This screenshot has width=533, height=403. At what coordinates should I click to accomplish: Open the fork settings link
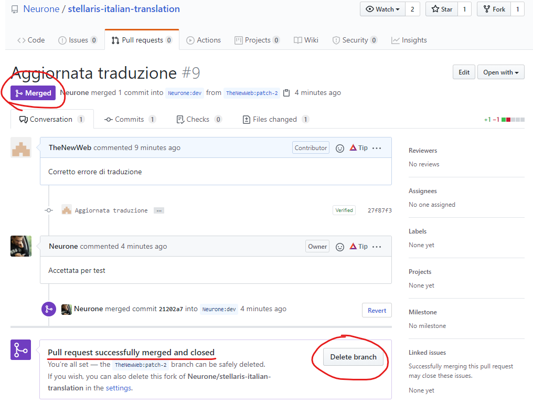118,388
